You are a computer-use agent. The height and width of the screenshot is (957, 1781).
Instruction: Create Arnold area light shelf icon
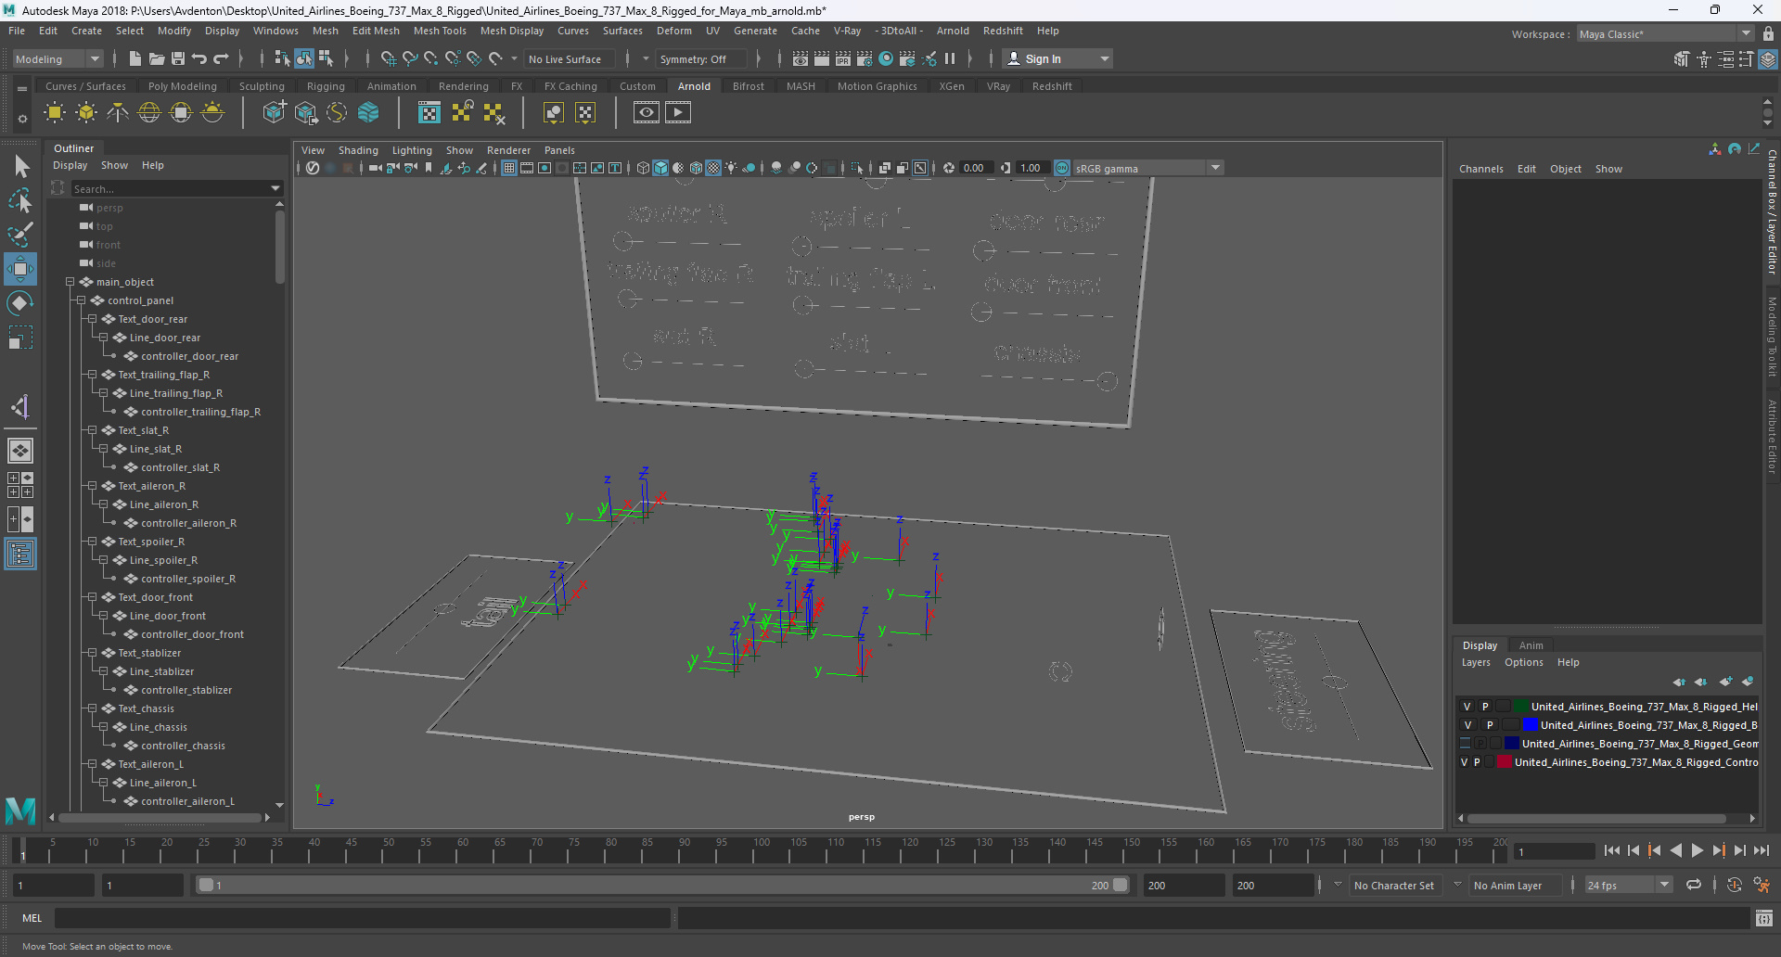coord(55,113)
